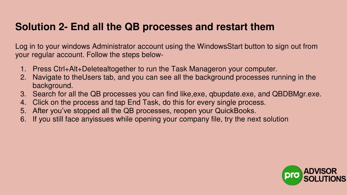The width and height of the screenshot is (347, 195).
Task: Click the word SOLUTIONS in the logo
Action: (325, 179)
